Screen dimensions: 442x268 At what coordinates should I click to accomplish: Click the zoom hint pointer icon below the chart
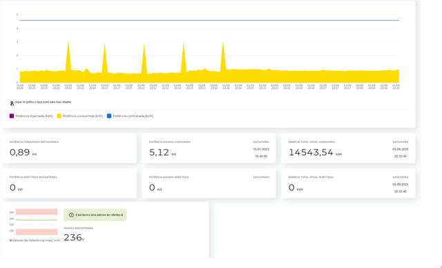tap(12, 103)
